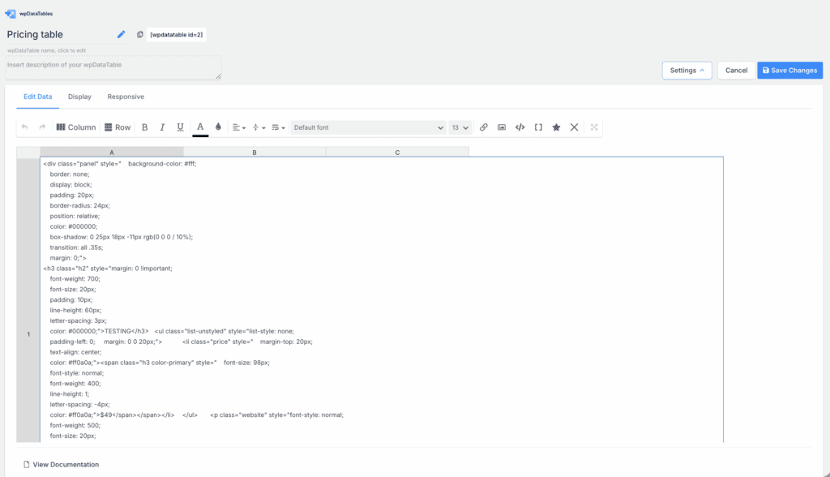Copy the shortcode with copy icon
Viewport: 830px width, 477px height.
click(139, 34)
